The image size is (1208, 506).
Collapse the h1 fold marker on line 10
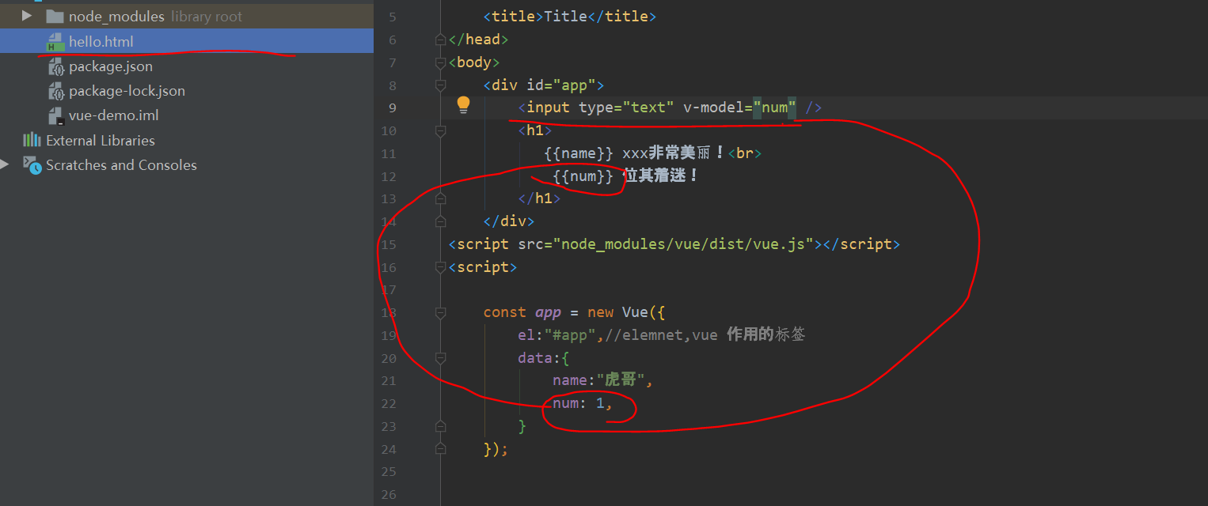[x=441, y=130]
